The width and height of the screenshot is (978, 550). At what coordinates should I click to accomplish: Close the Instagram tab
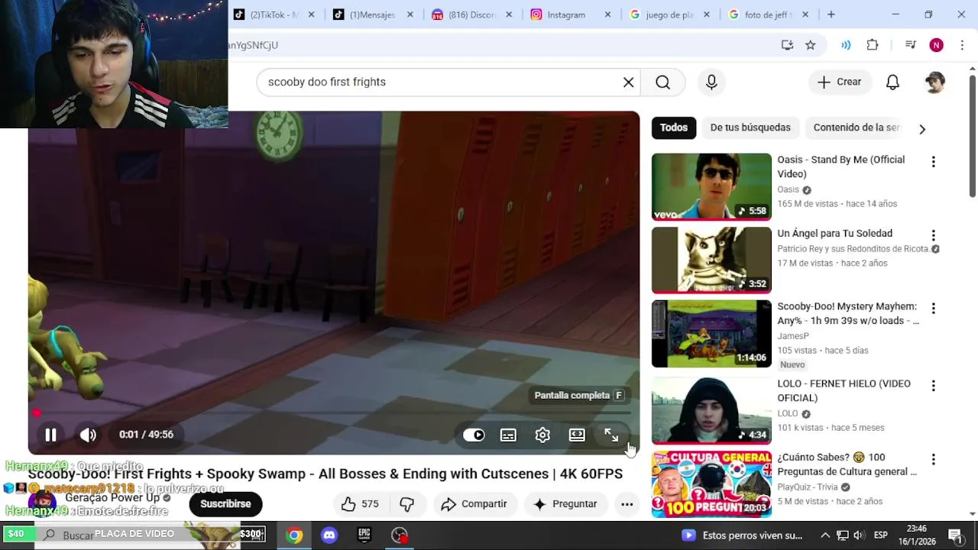pos(608,15)
